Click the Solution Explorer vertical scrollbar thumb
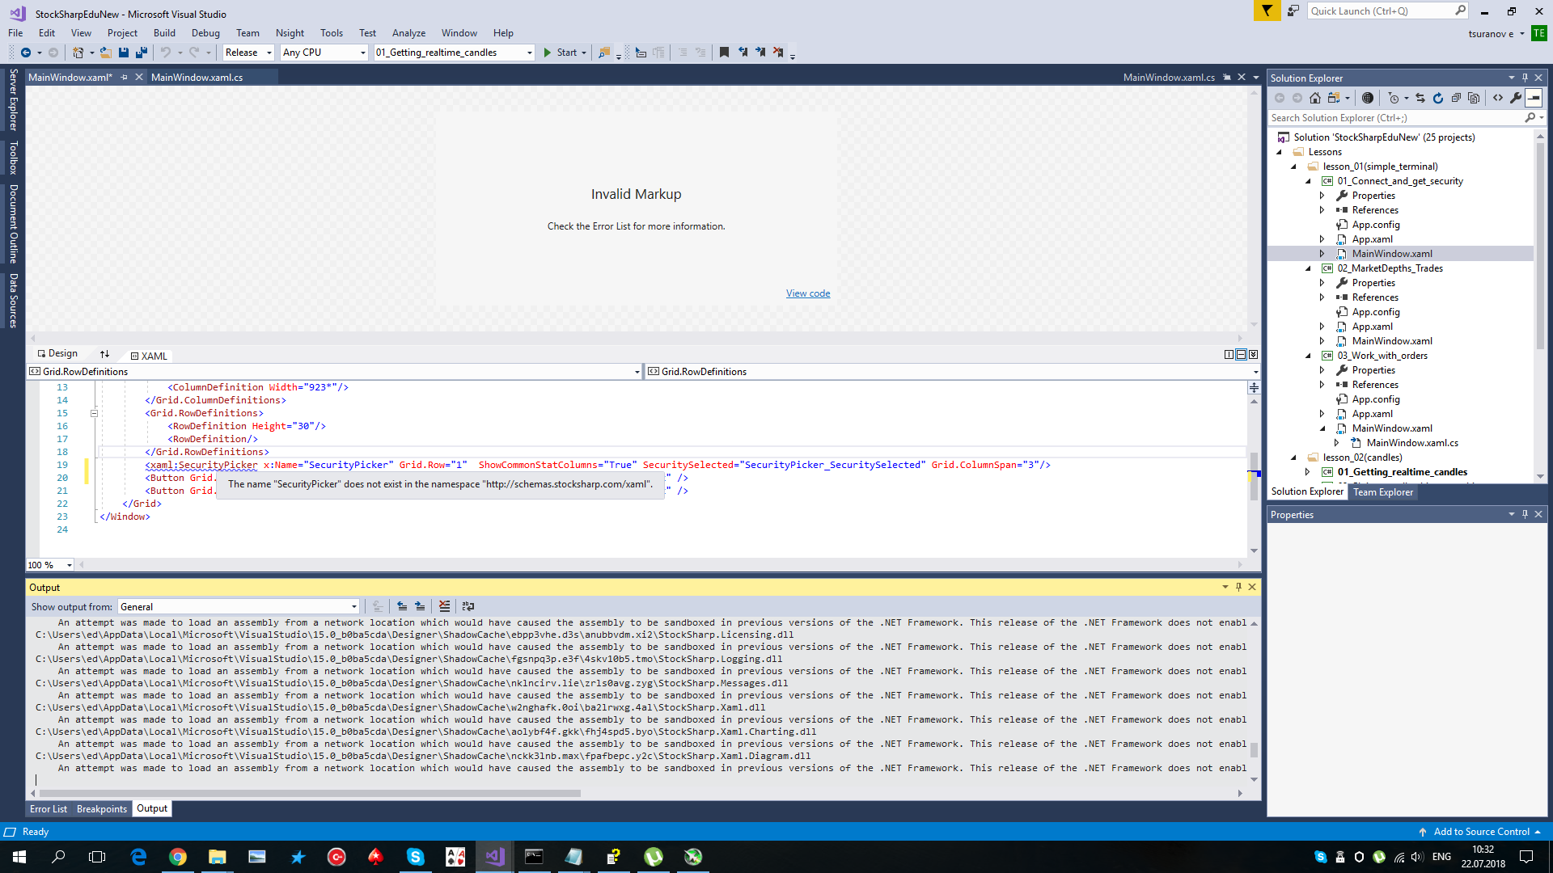1553x873 pixels. click(x=1540, y=245)
